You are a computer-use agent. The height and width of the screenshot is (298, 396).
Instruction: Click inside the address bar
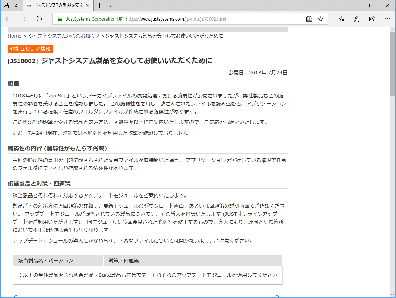(x=175, y=19)
